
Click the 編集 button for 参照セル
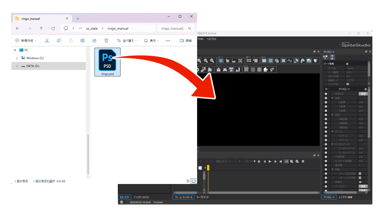coord(363,94)
